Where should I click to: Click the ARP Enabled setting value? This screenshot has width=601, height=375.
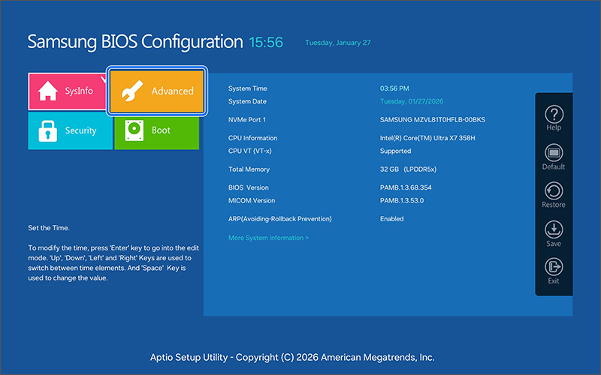[391, 219]
